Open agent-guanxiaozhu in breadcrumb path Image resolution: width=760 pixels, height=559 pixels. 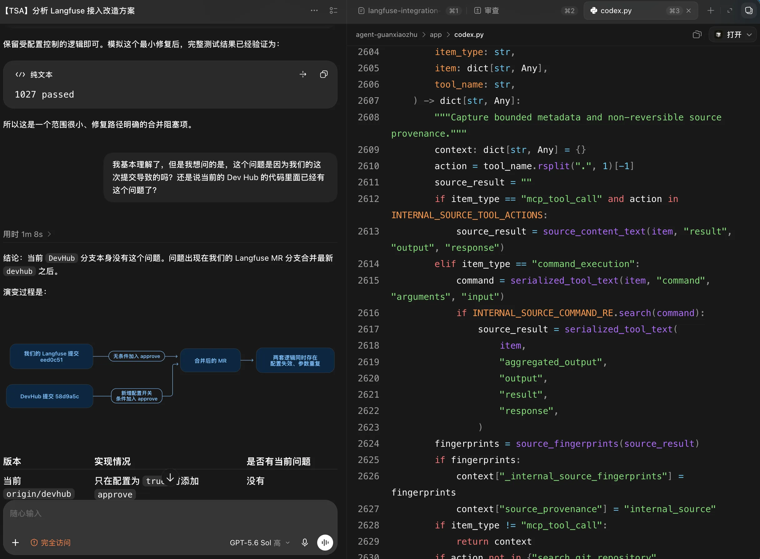click(386, 34)
